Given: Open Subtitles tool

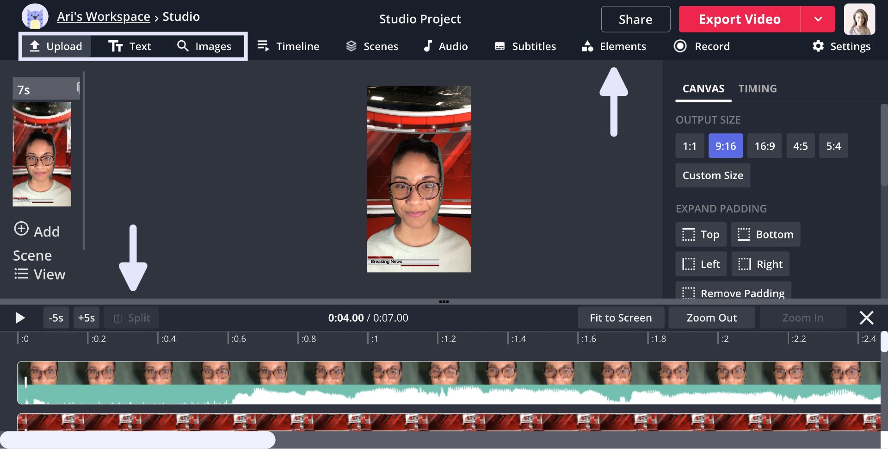Looking at the screenshot, I should click(525, 46).
